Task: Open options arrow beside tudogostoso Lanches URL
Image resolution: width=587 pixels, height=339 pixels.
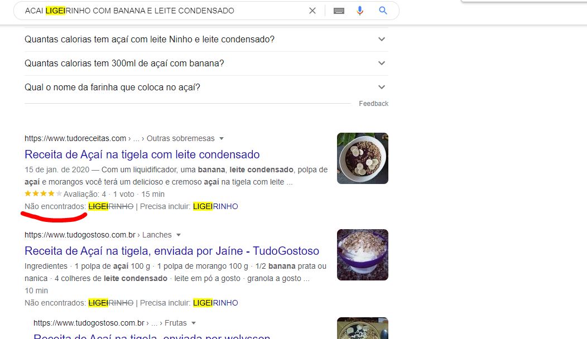Action: click(178, 235)
